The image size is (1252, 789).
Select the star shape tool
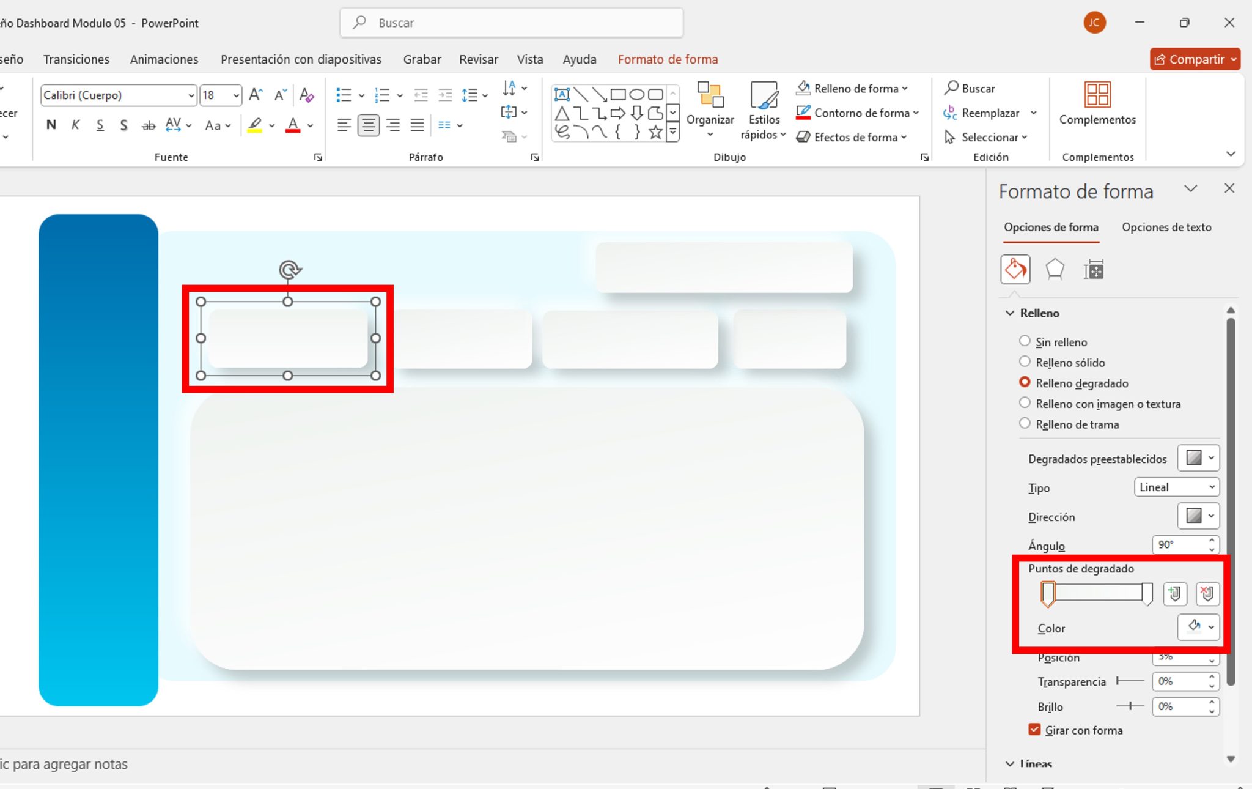click(656, 131)
